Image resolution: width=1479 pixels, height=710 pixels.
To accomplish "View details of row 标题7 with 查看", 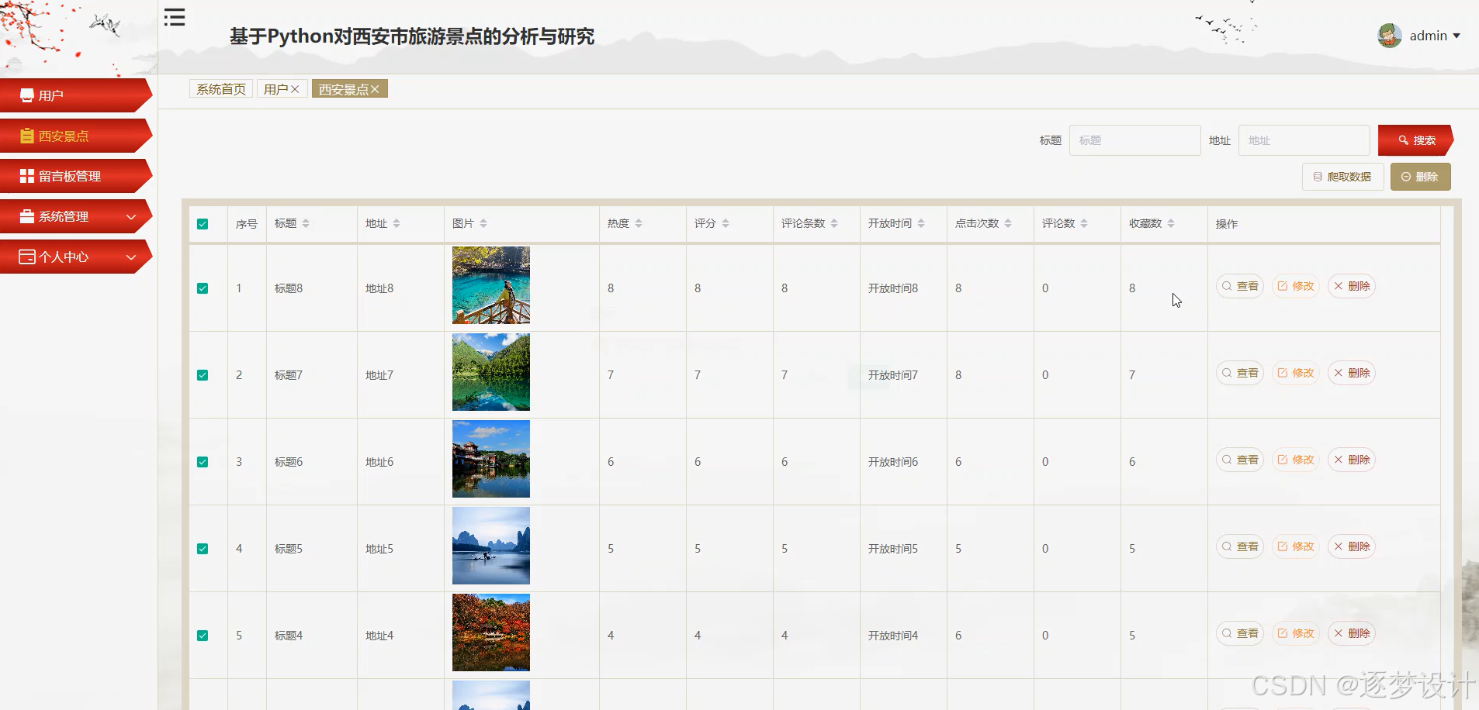I will (1240, 373).
